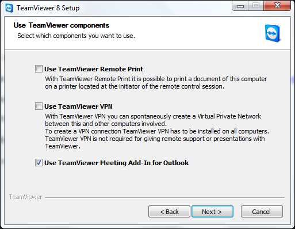Click the greyed-out maximize window button

[x=256, y=6]
